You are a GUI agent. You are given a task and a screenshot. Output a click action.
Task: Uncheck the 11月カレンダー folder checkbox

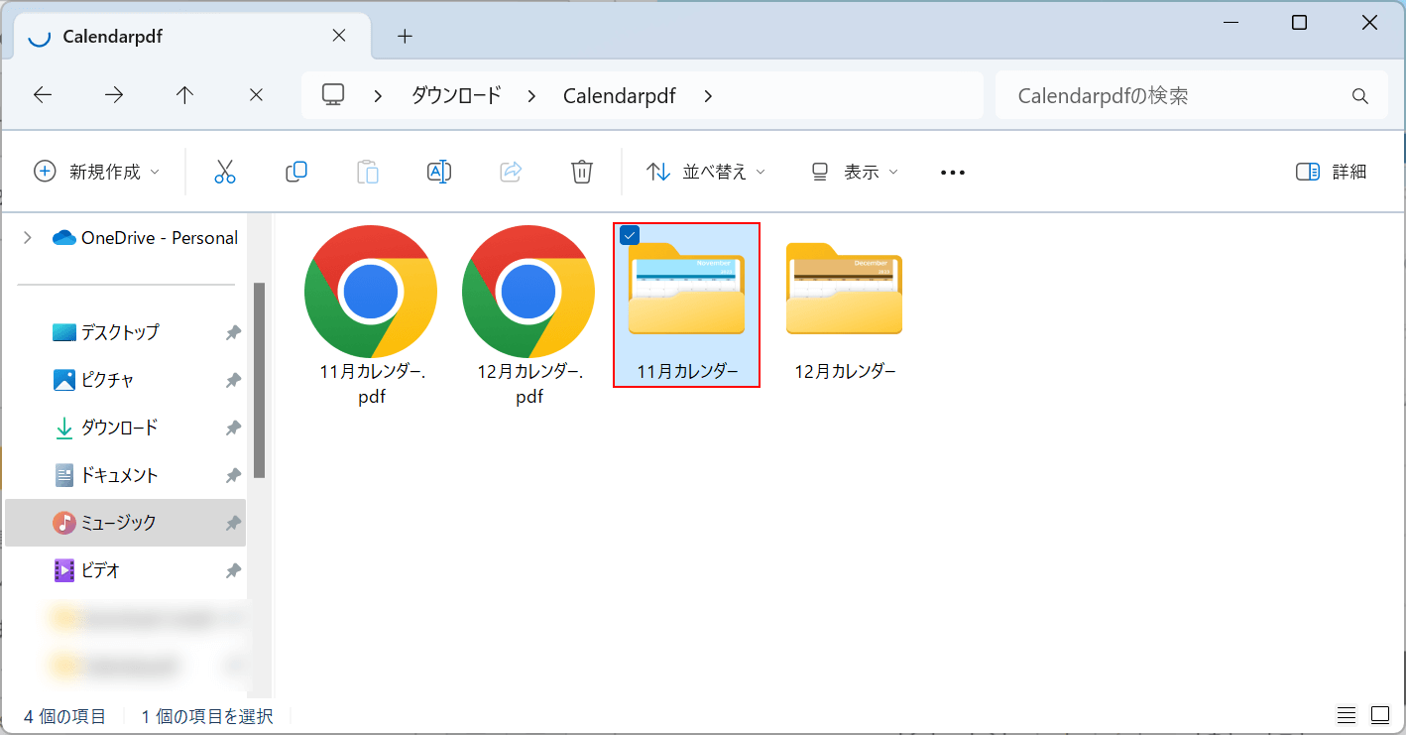coord(629,235)
